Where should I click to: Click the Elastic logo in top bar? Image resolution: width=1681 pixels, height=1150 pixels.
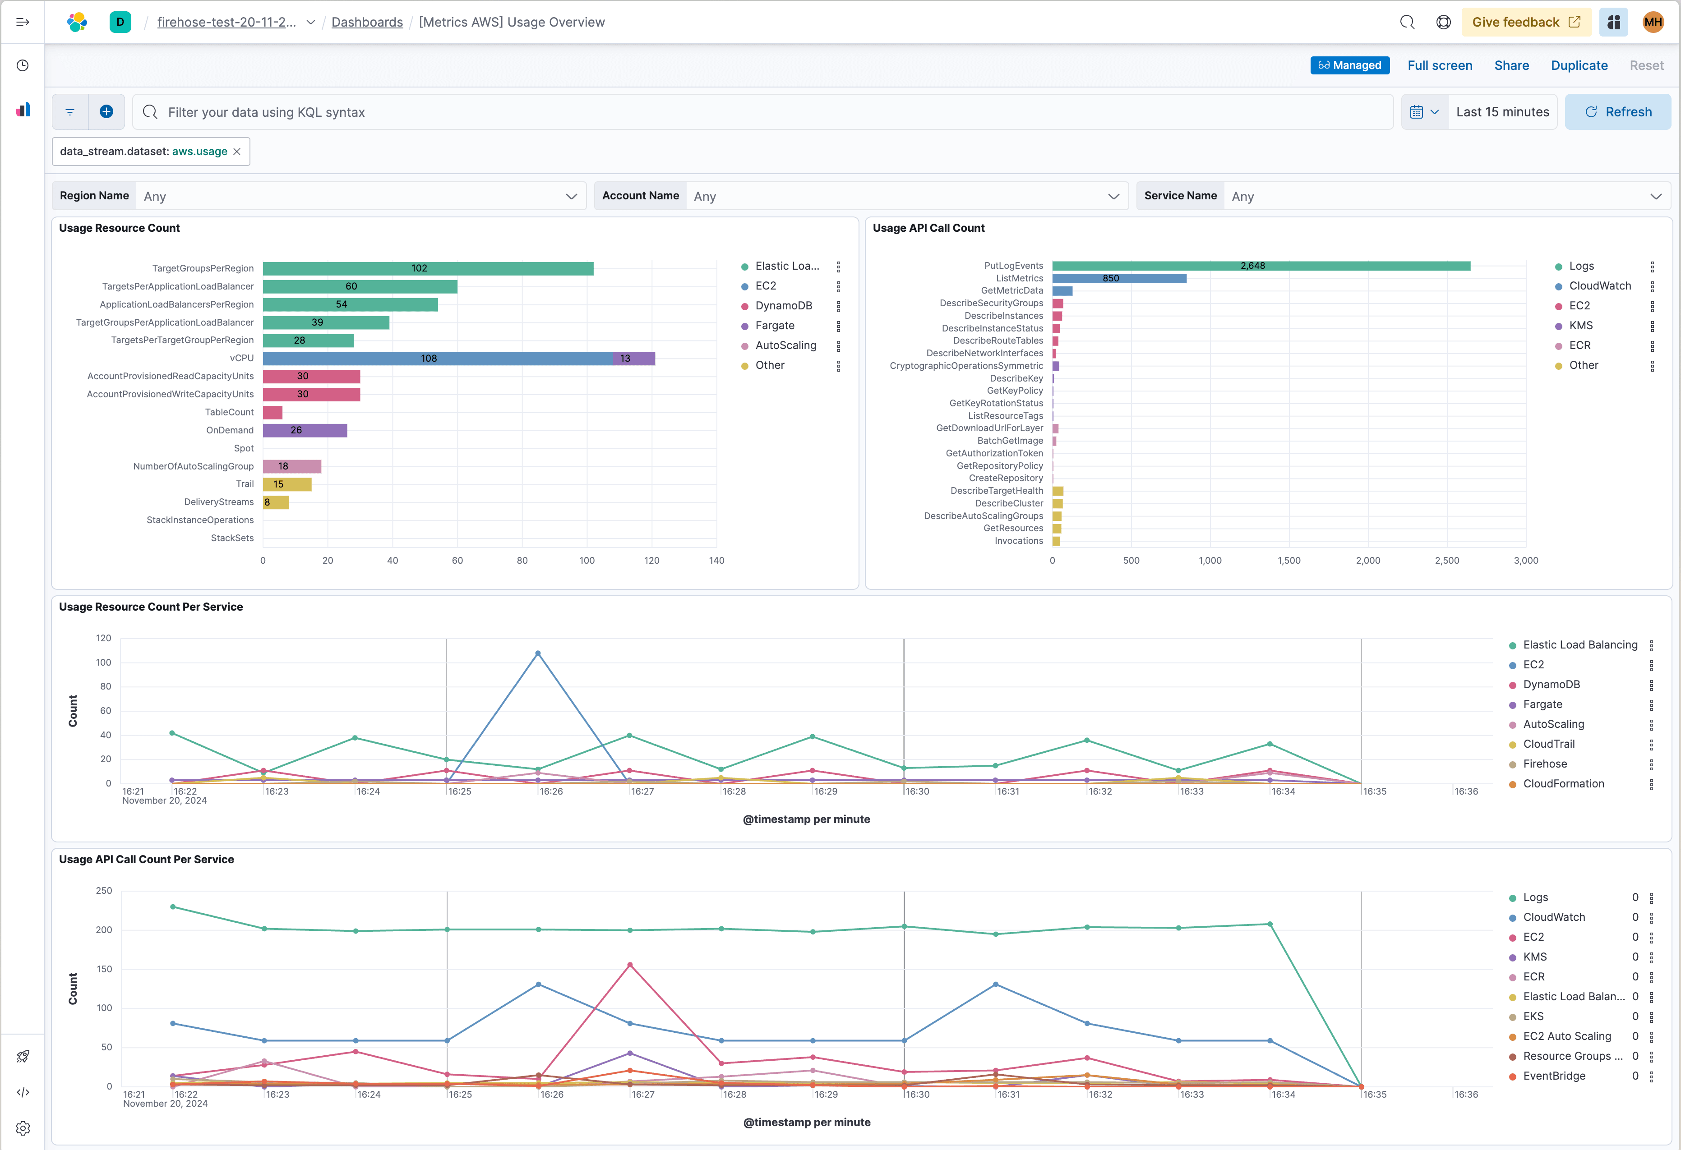coord(77,22)
